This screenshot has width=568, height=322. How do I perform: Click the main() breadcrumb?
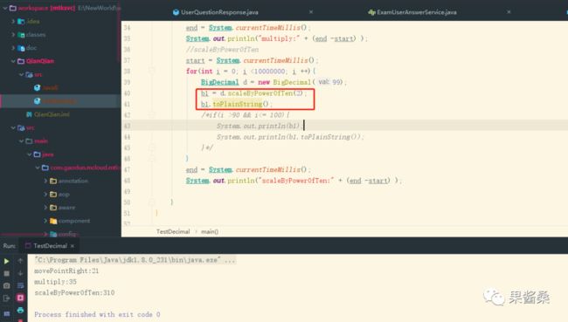point(210,231)
